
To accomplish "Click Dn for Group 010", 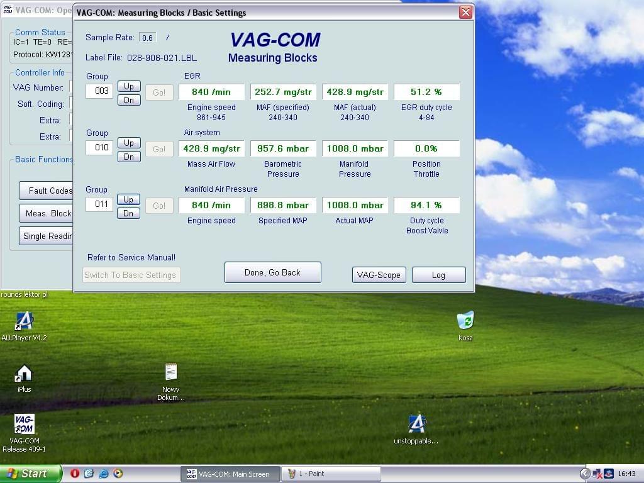I will tap(129, 157).
